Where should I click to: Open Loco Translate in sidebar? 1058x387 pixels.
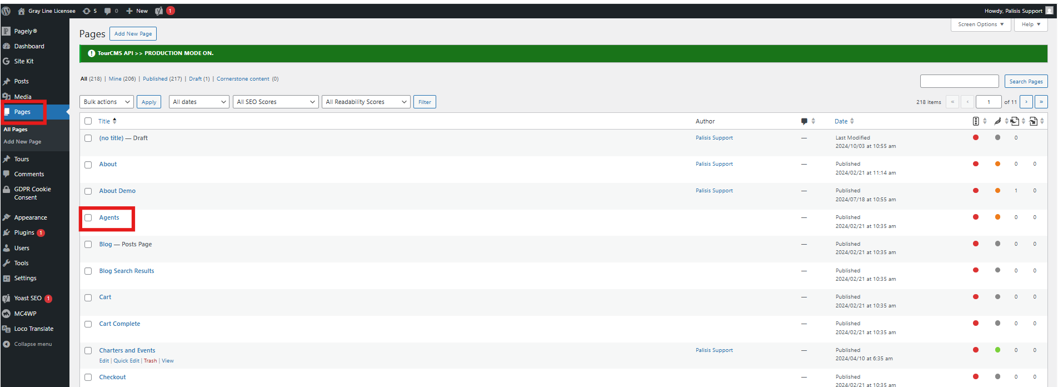34,329
